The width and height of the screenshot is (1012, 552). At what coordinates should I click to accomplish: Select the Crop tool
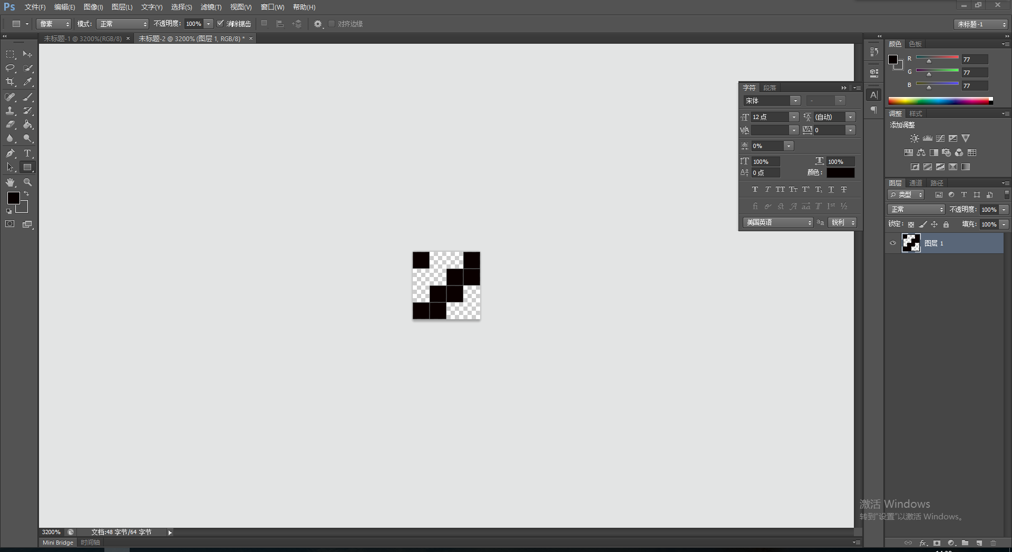(x=10, y=82)
